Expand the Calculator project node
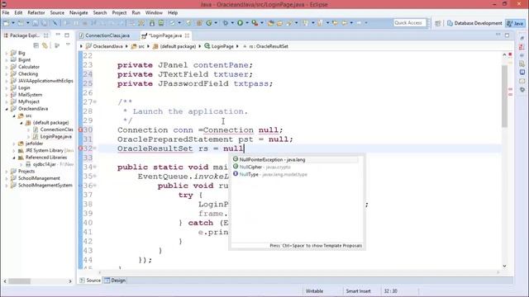 (x=7, y=67)
